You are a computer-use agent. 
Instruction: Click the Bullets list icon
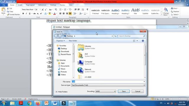tap(60, 9)
